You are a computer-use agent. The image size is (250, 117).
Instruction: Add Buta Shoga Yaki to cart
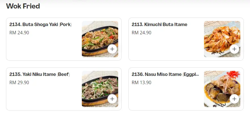tap(112, 49)
